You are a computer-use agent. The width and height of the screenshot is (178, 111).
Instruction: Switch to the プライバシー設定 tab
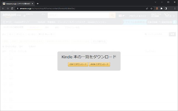(x=72, y=27)
